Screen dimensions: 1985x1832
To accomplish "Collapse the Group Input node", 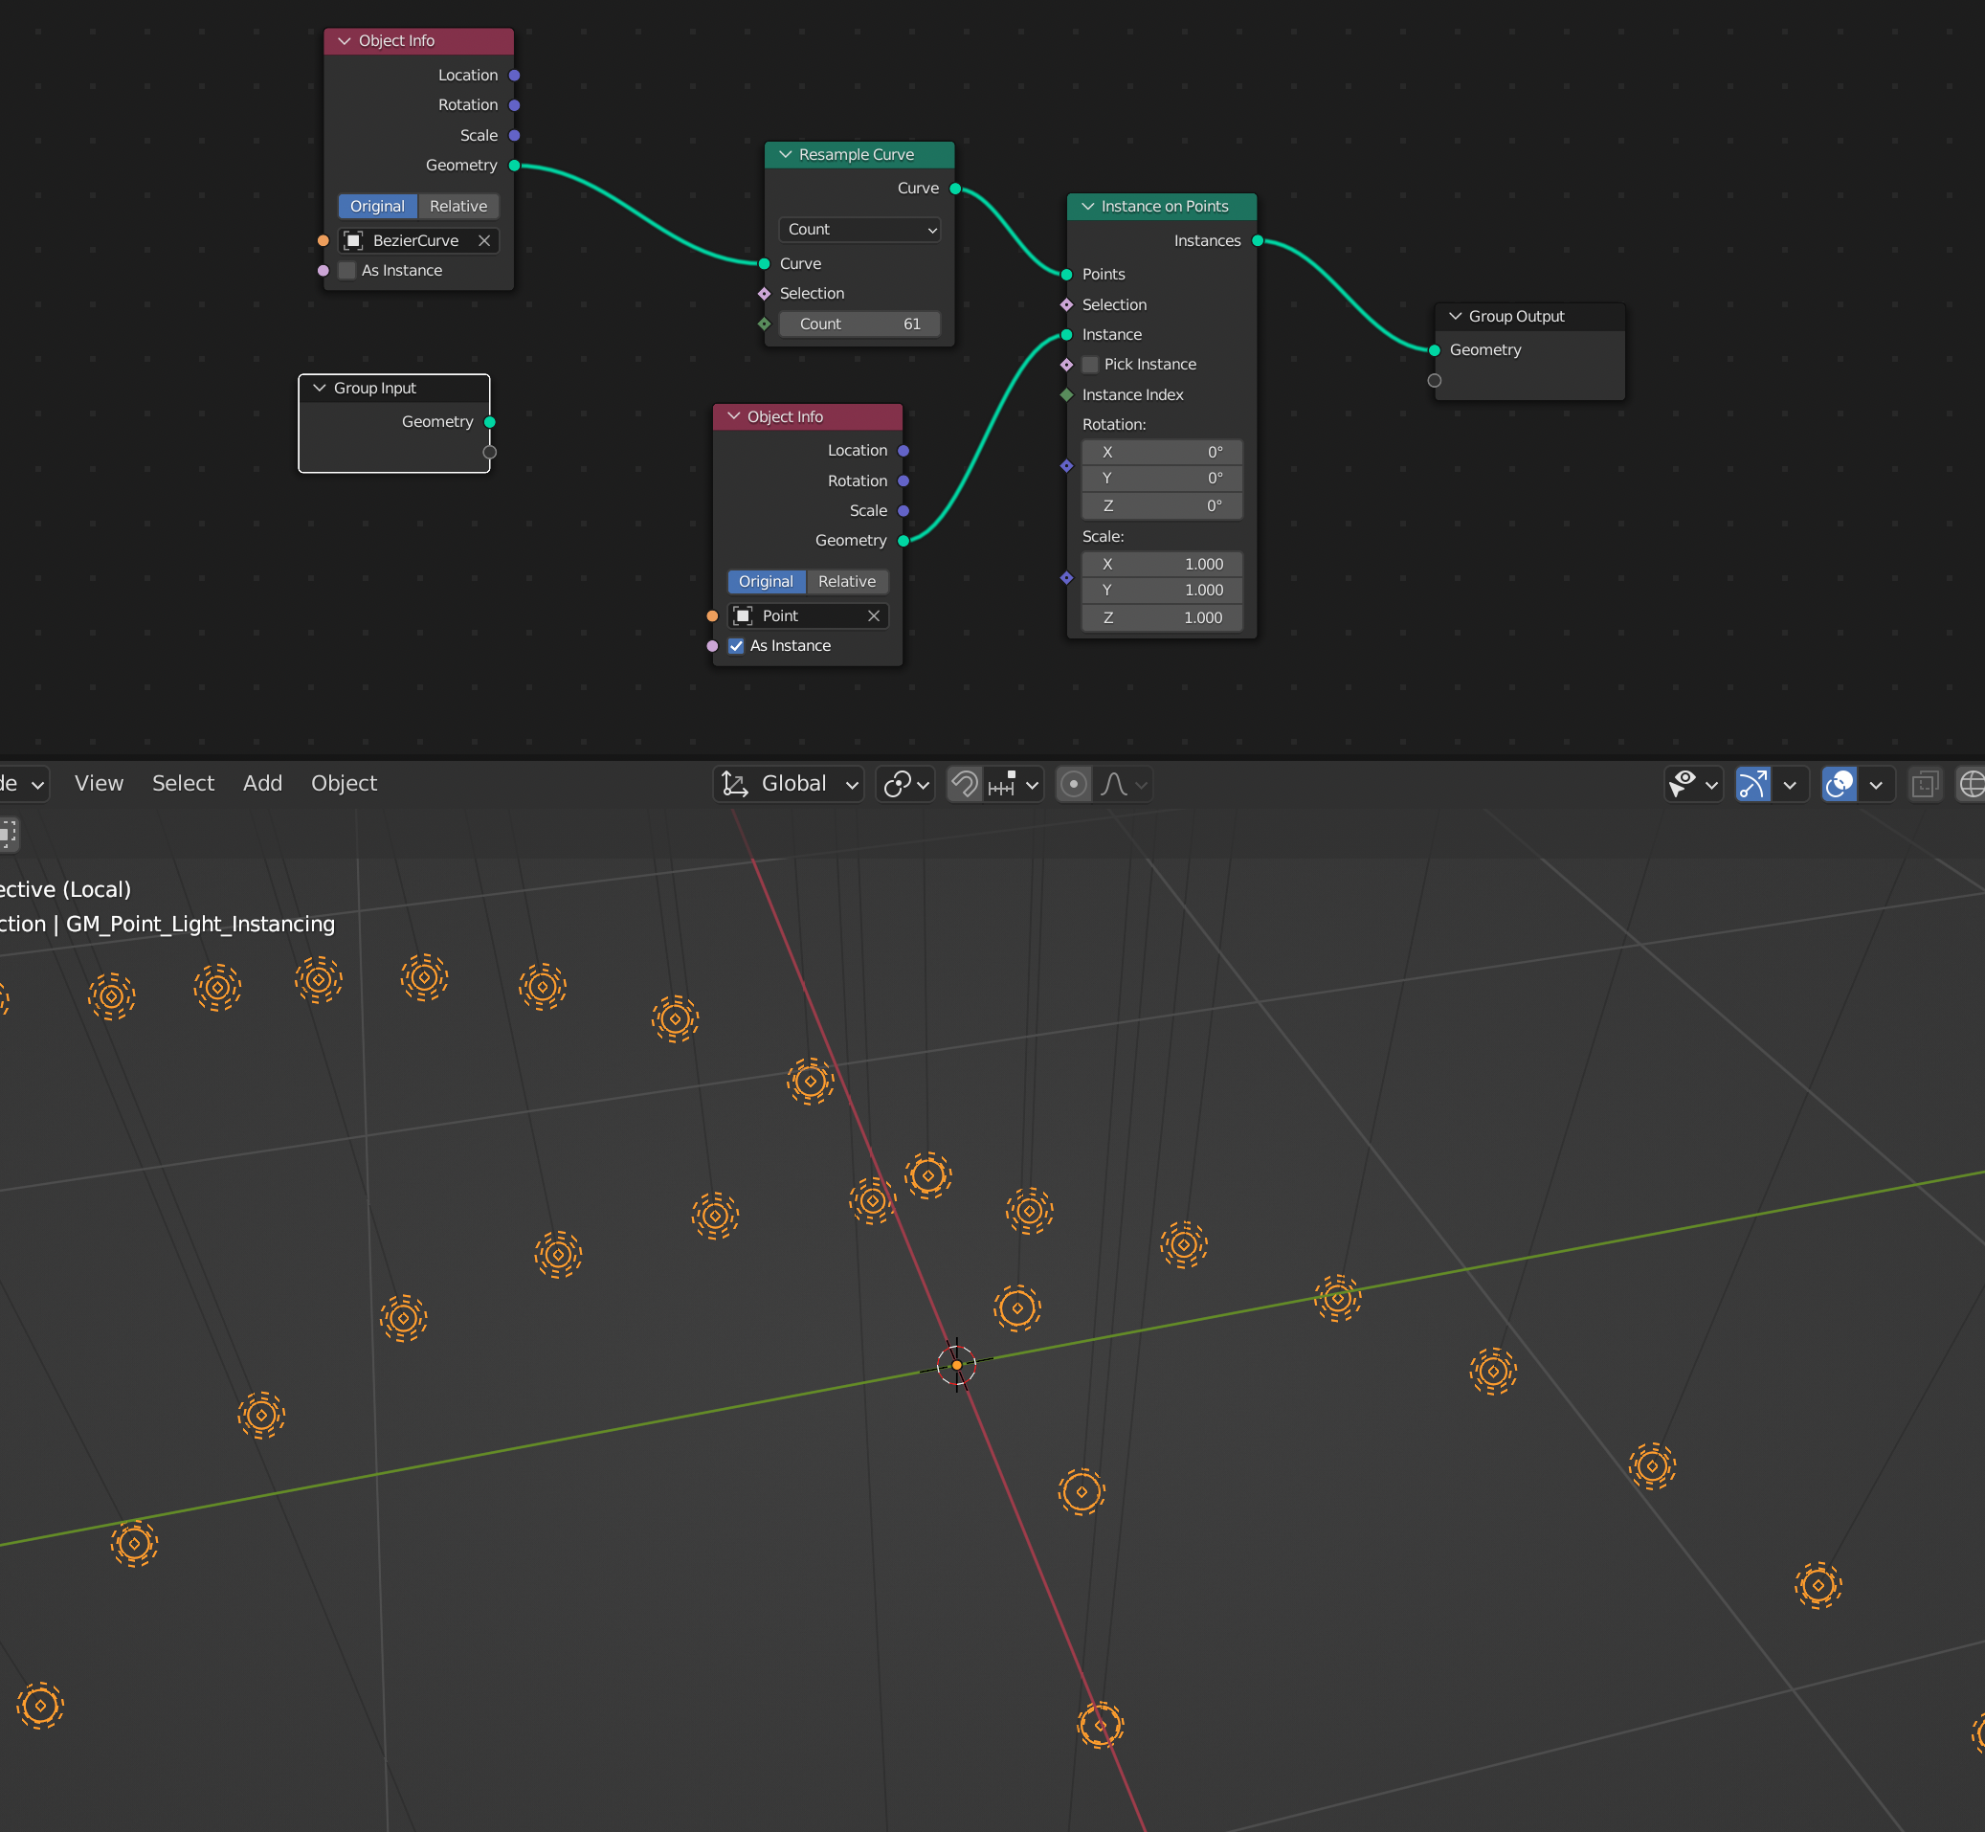I will [319, 388].
